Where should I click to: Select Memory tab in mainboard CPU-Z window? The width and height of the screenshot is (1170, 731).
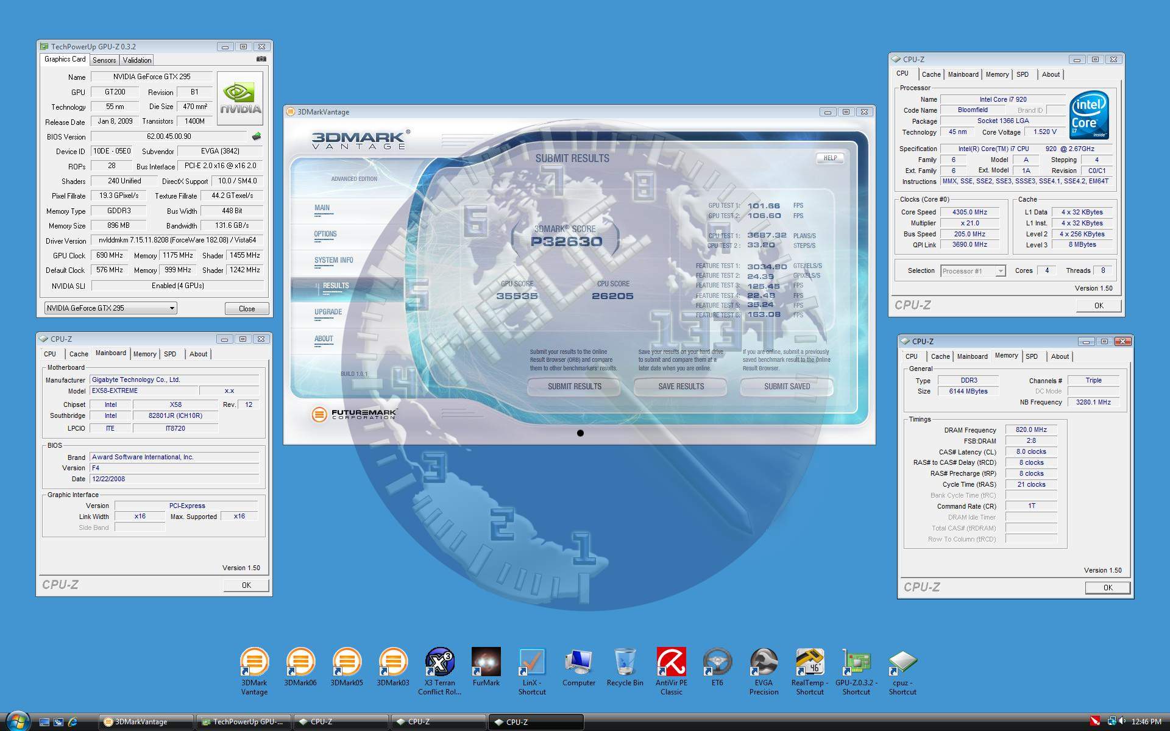(x=144, y=354)
